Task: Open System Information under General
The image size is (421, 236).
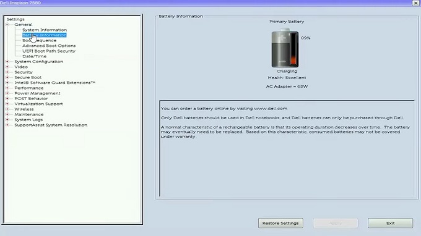Action: 45,30
